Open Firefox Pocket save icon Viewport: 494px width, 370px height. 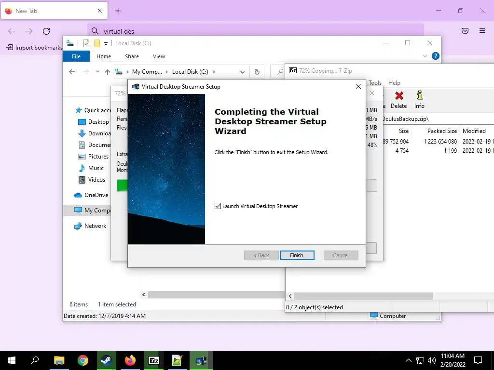465,31
